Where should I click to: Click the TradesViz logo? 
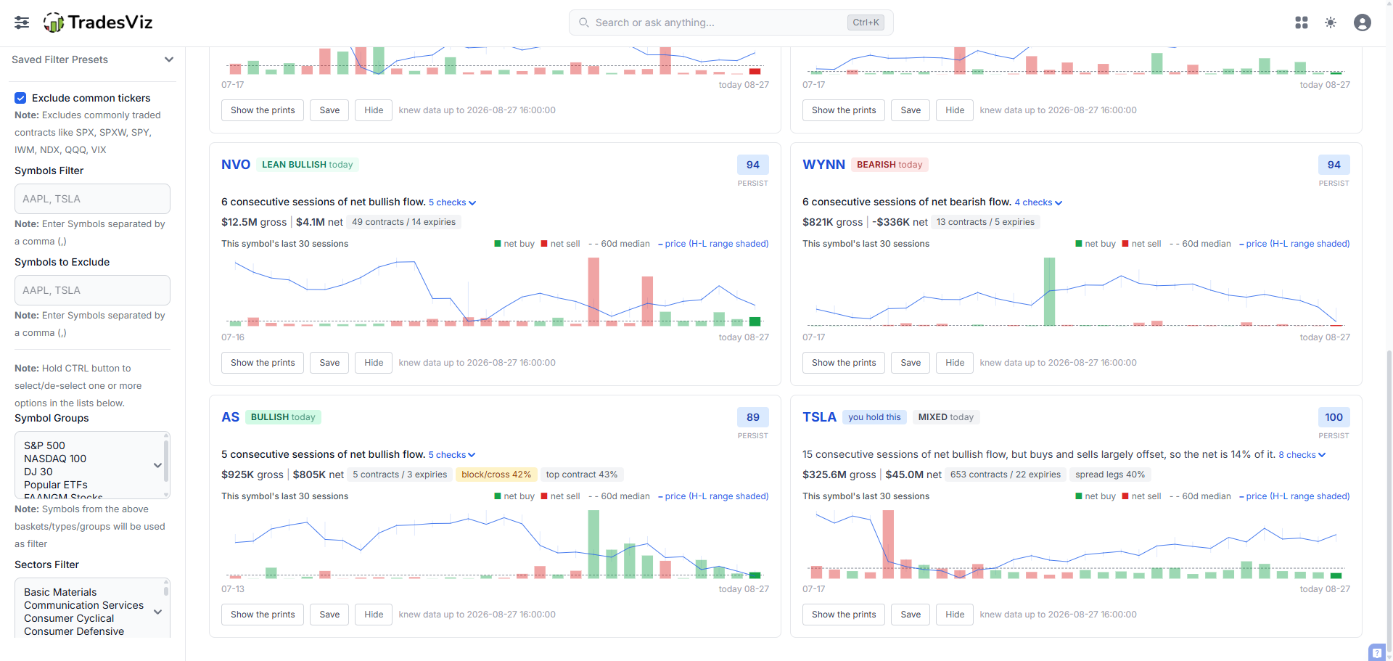(98, 22)
